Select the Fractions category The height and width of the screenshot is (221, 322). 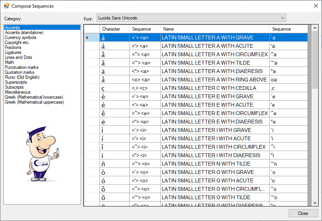pyautogui.click(x=13, y=47)
